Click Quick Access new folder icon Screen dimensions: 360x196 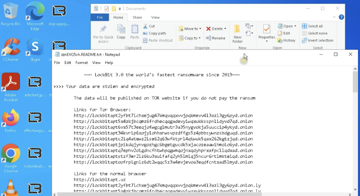[114, 9]
